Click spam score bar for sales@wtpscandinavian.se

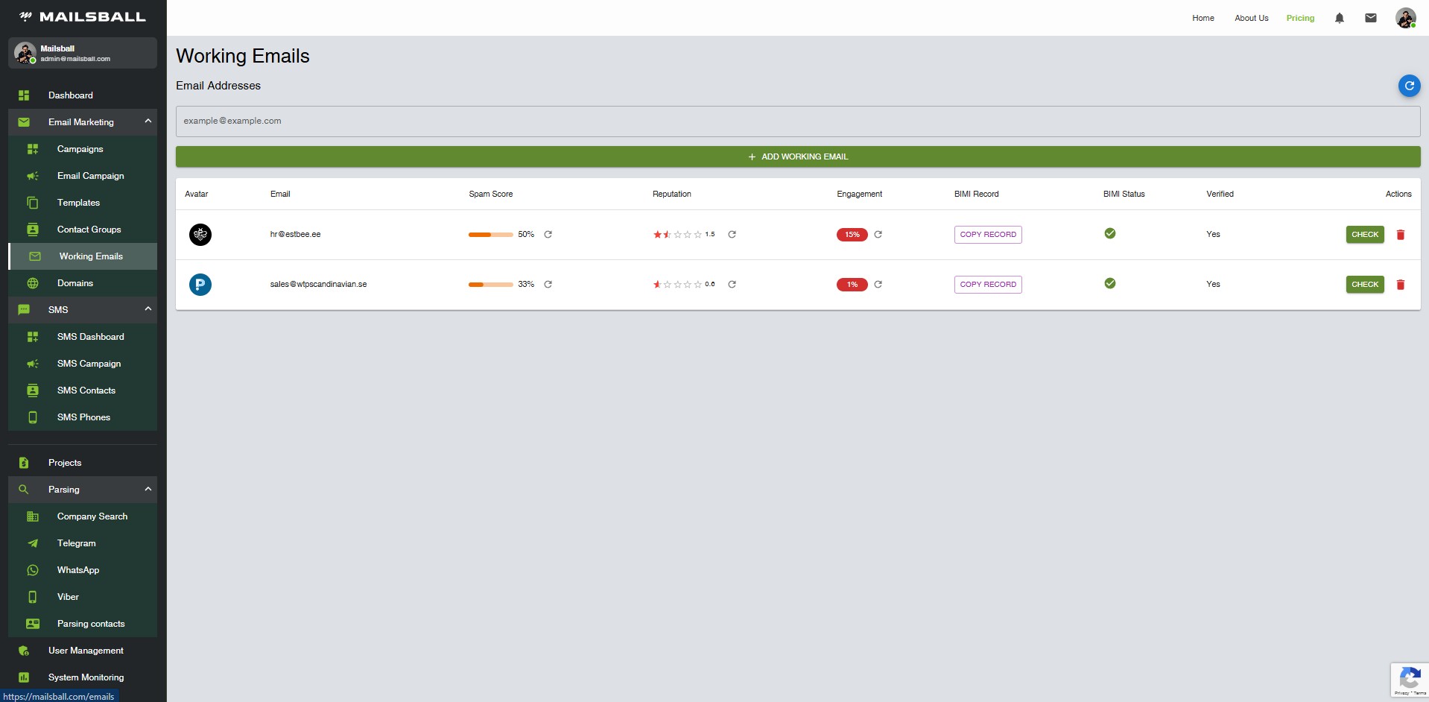490,285
